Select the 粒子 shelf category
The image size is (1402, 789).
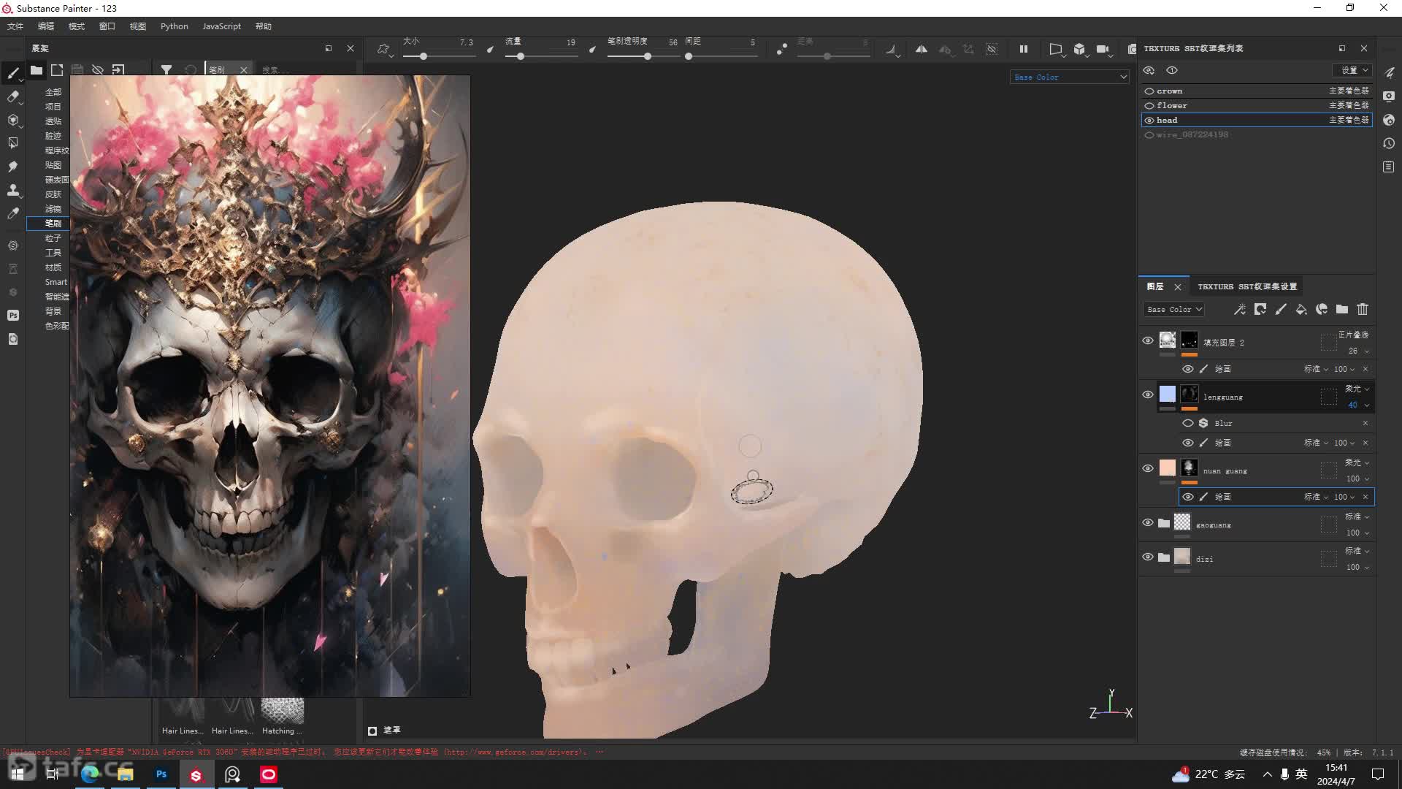pos(53,238)
